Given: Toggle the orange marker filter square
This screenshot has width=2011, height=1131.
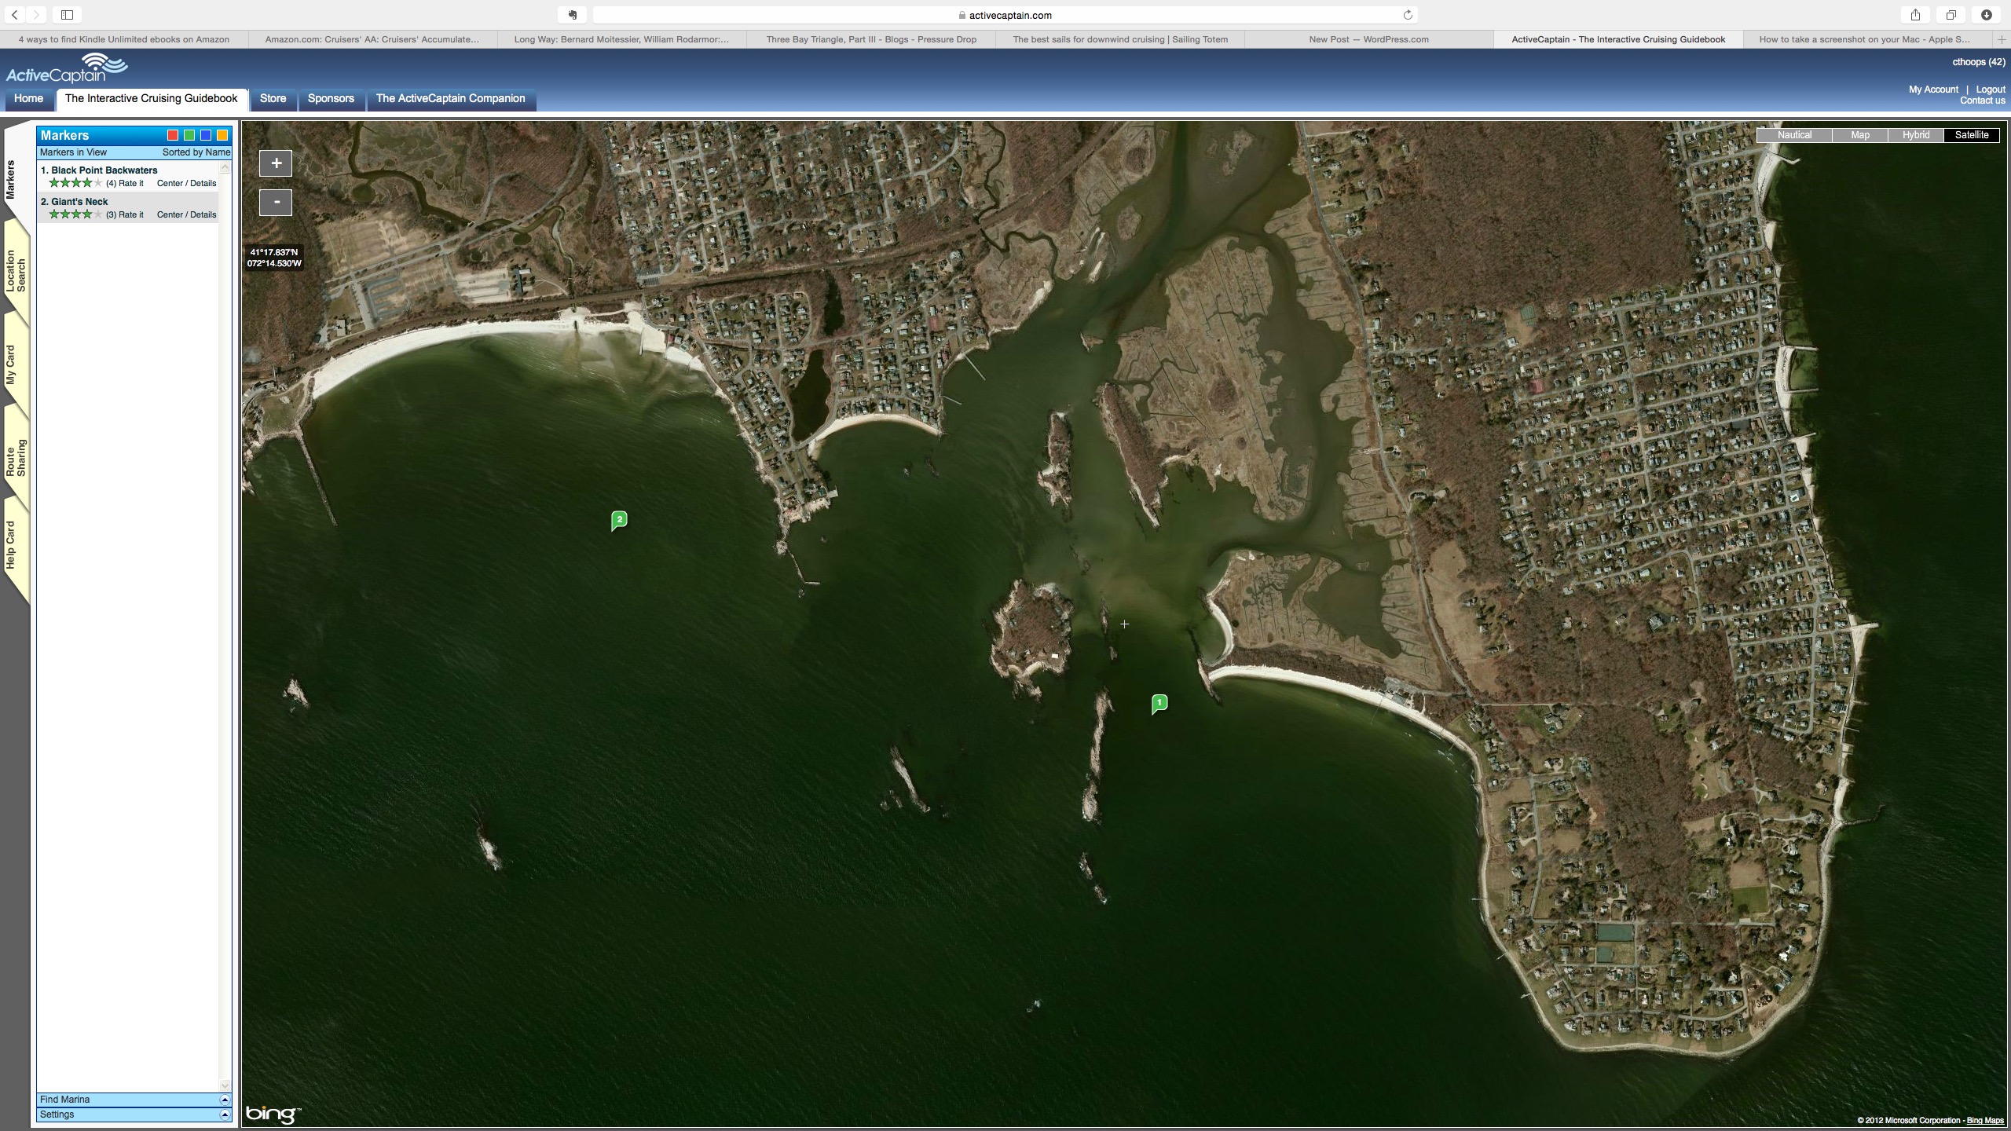Looking at the screenshot, I should pos(222,135).
